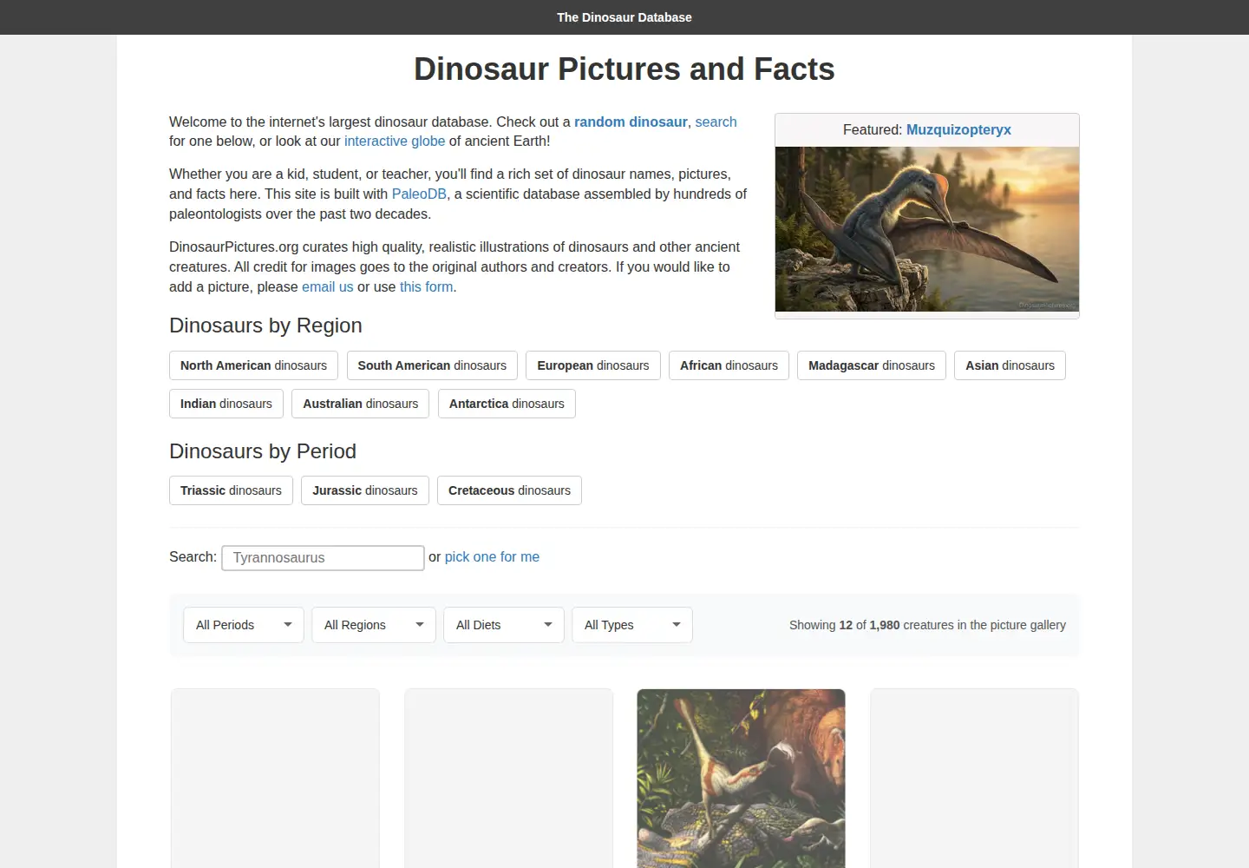The width and height of the screenshot is (1249, 868).
Task: Visit the PaleoDB link
Action: (419, 194)
